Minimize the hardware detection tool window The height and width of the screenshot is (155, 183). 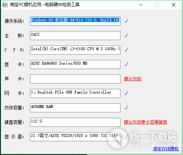coord(141,5)
